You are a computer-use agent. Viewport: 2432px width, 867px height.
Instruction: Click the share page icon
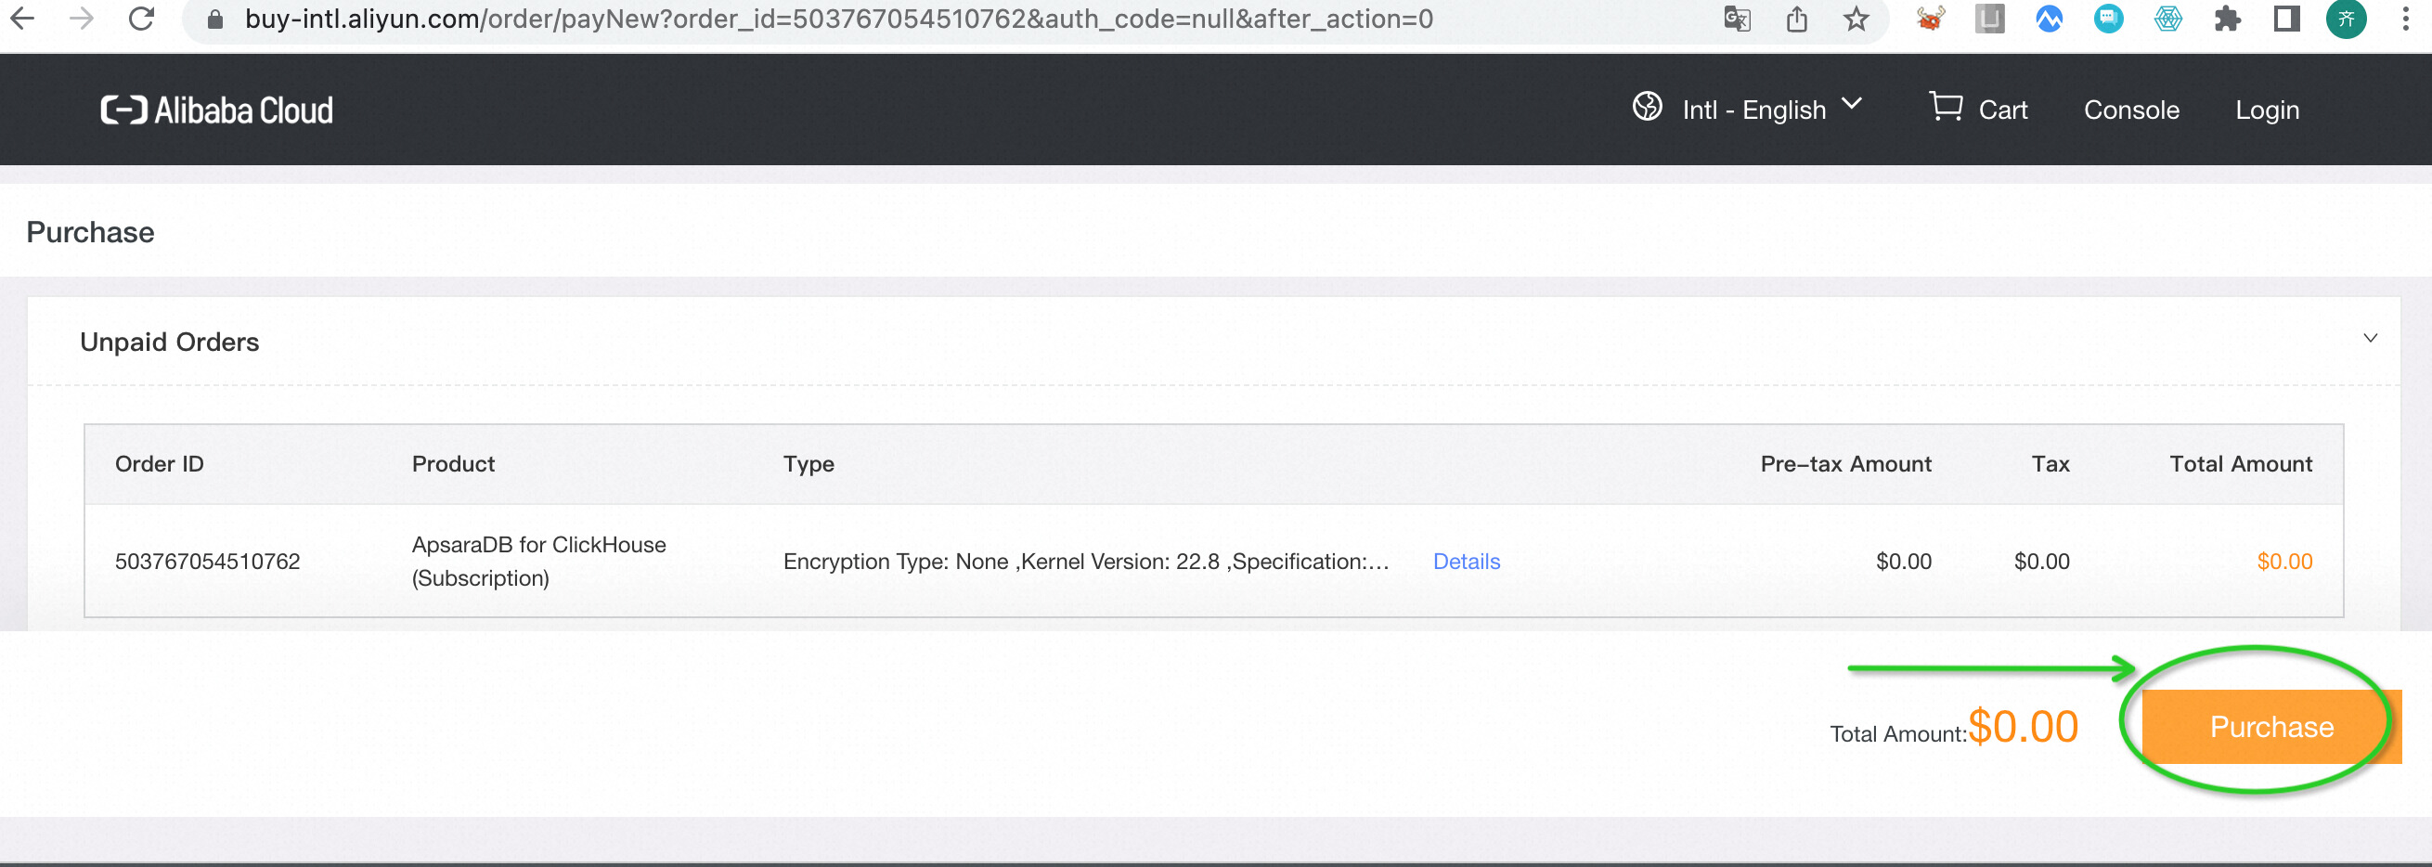pyautogui.click(x=1797, y=19)
